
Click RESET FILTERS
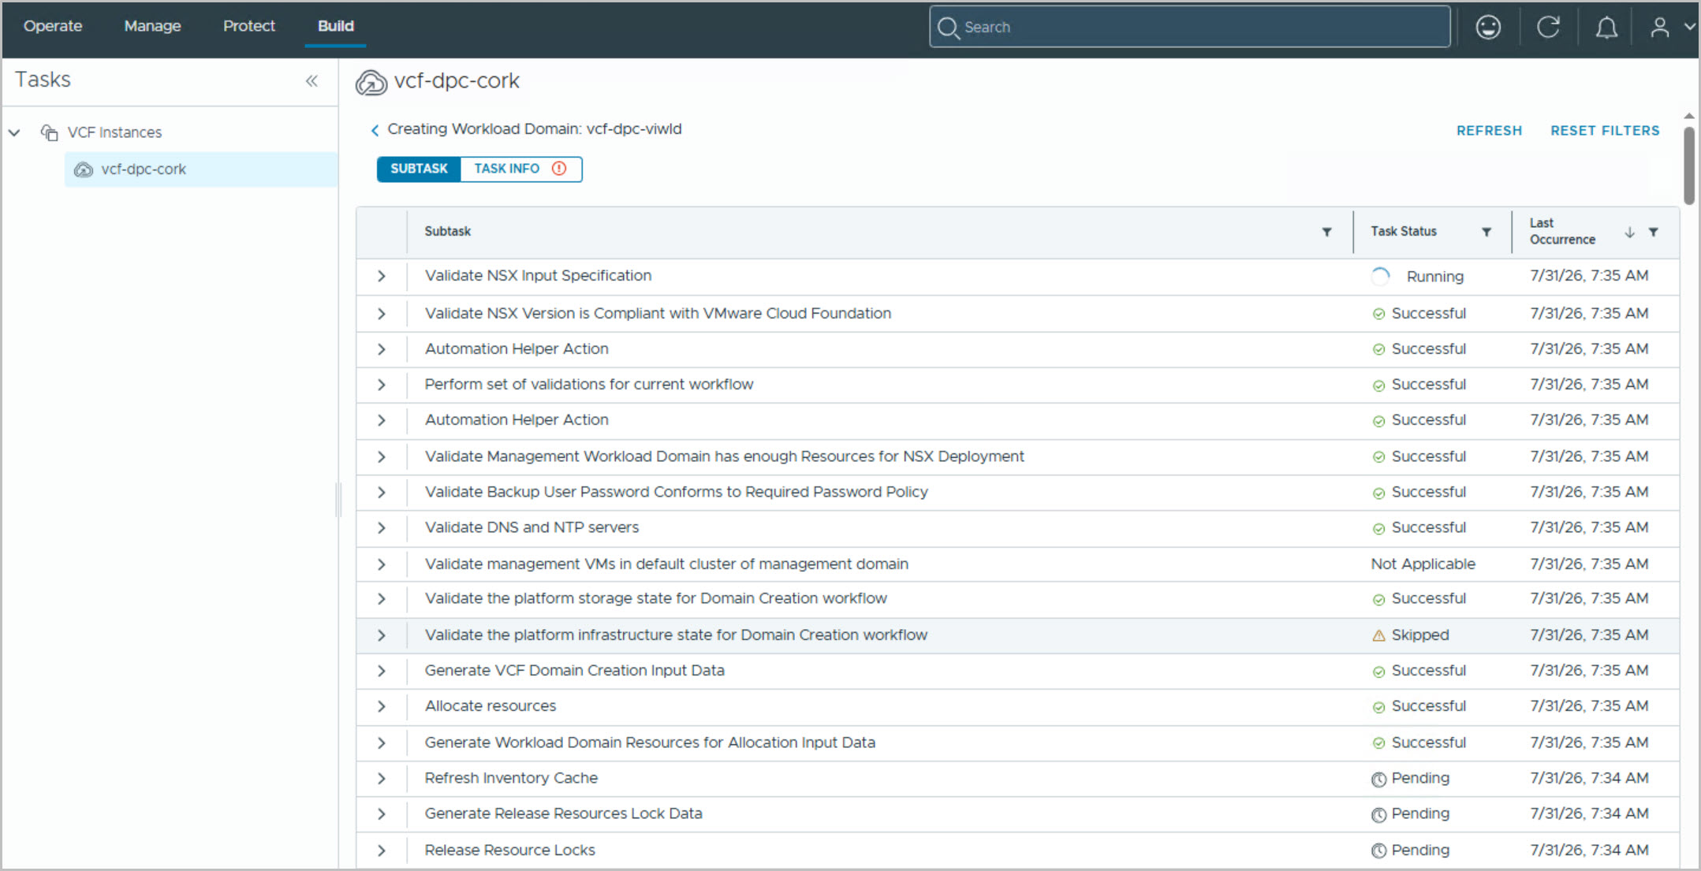pyautogui.click(x=1605, y=131)
